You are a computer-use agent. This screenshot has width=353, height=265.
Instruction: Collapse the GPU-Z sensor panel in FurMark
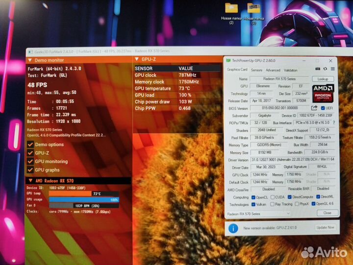[136, 59]
